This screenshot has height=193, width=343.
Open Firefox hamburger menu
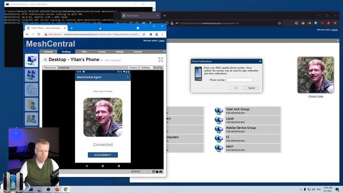pyautogui.click(x=335, y=23)
